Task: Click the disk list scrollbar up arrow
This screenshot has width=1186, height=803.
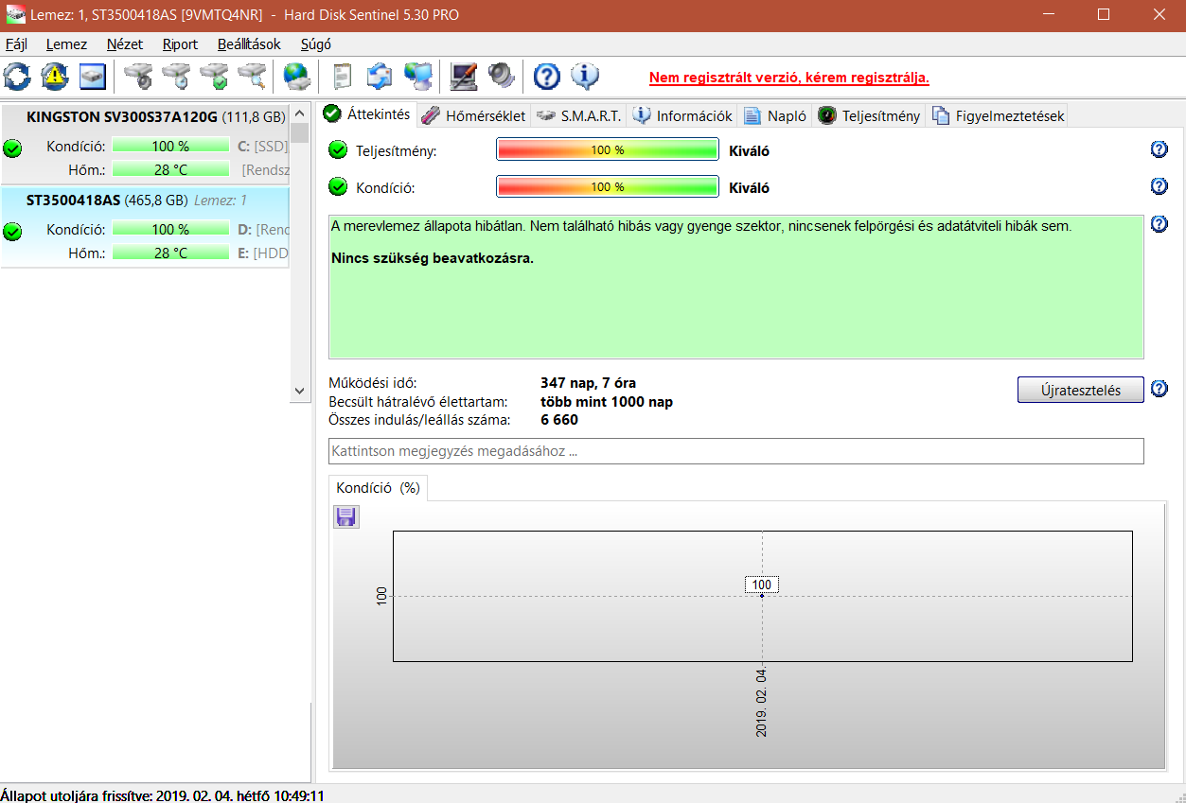Action: (x=299, y=113)
